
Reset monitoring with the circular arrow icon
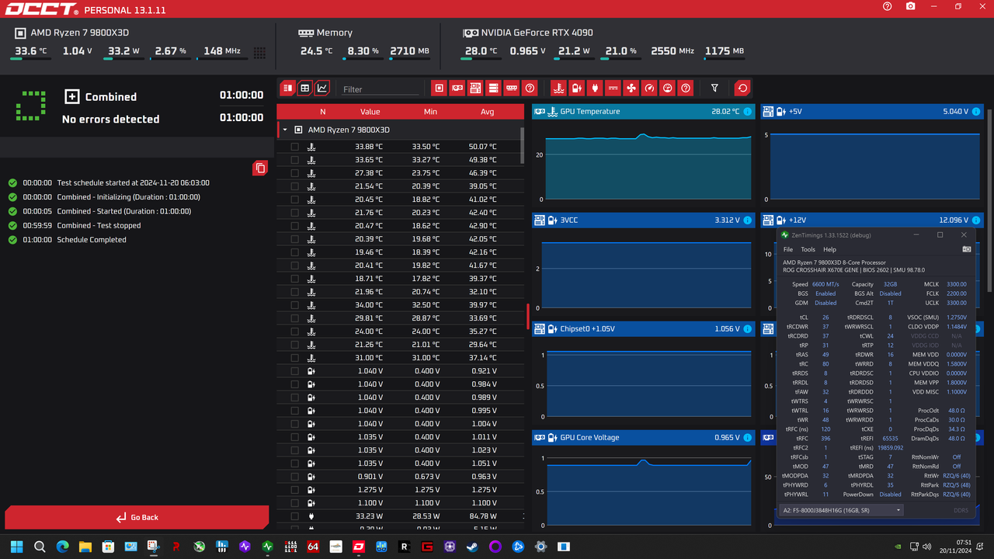point(743,89)
